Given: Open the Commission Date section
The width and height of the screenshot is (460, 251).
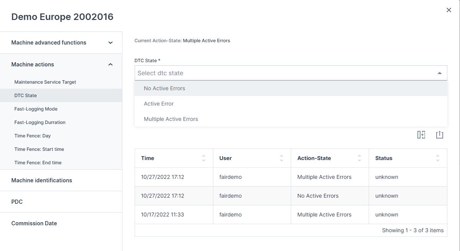Looking at the screenshot, I should tap(34, 223).
